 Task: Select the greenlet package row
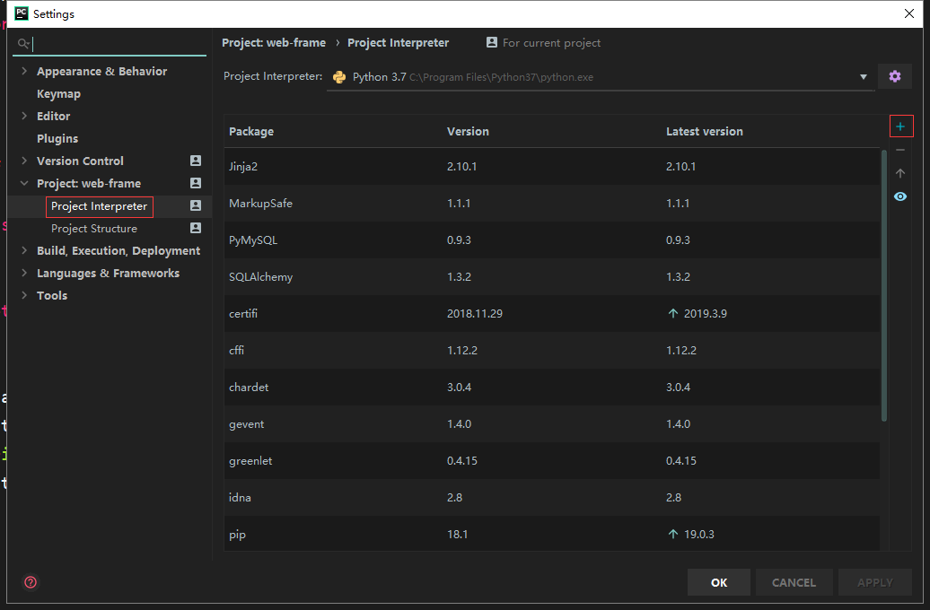pyautogui.click(x=552, y=460)
